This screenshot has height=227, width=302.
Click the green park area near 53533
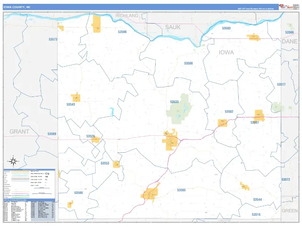point(179,109)
